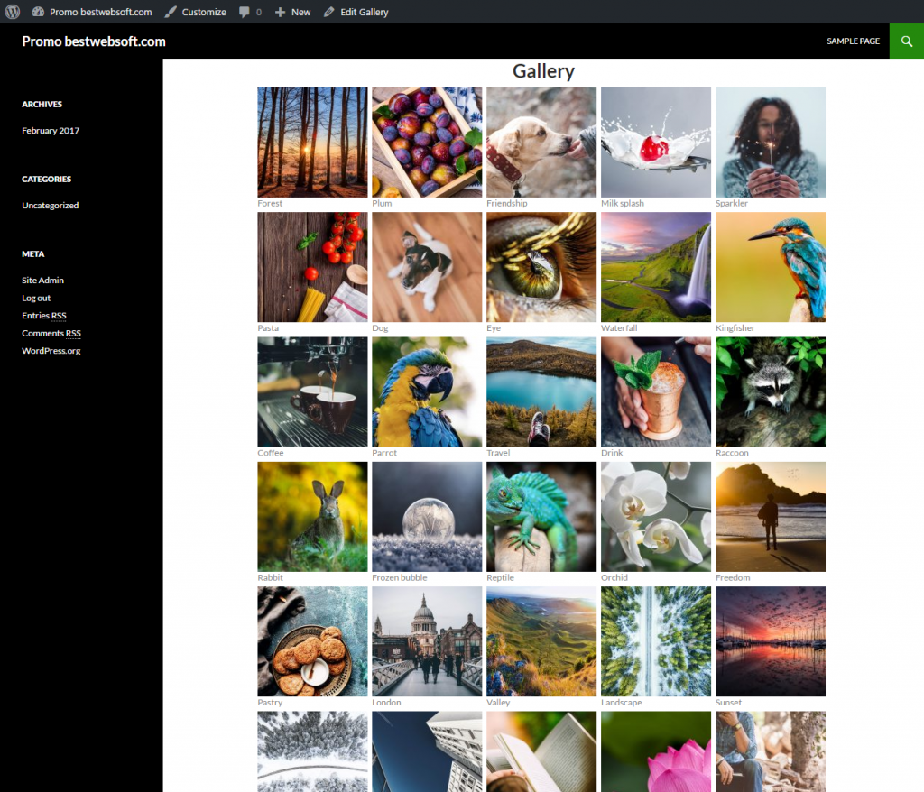The image size is (924, 792).
Task: Open the Dog thumbnail
Action: click(x=427, y=267)
